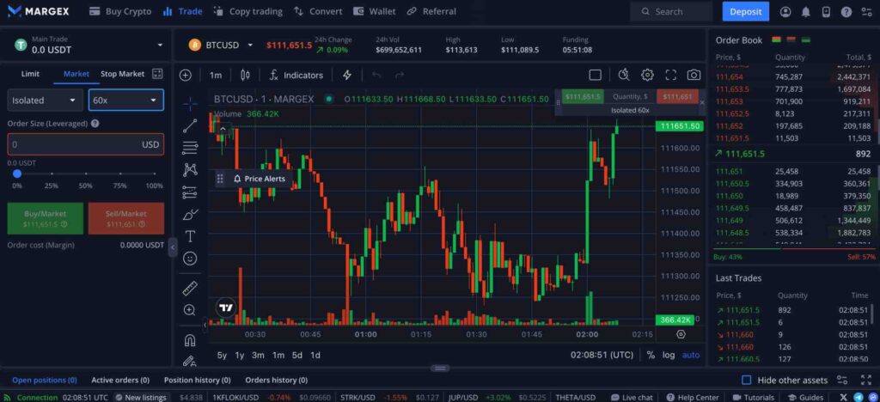Click the chart time axis settings gear

[681, 334]
